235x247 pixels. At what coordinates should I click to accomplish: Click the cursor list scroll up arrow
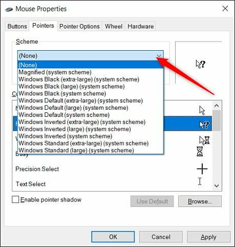(217, 106)
